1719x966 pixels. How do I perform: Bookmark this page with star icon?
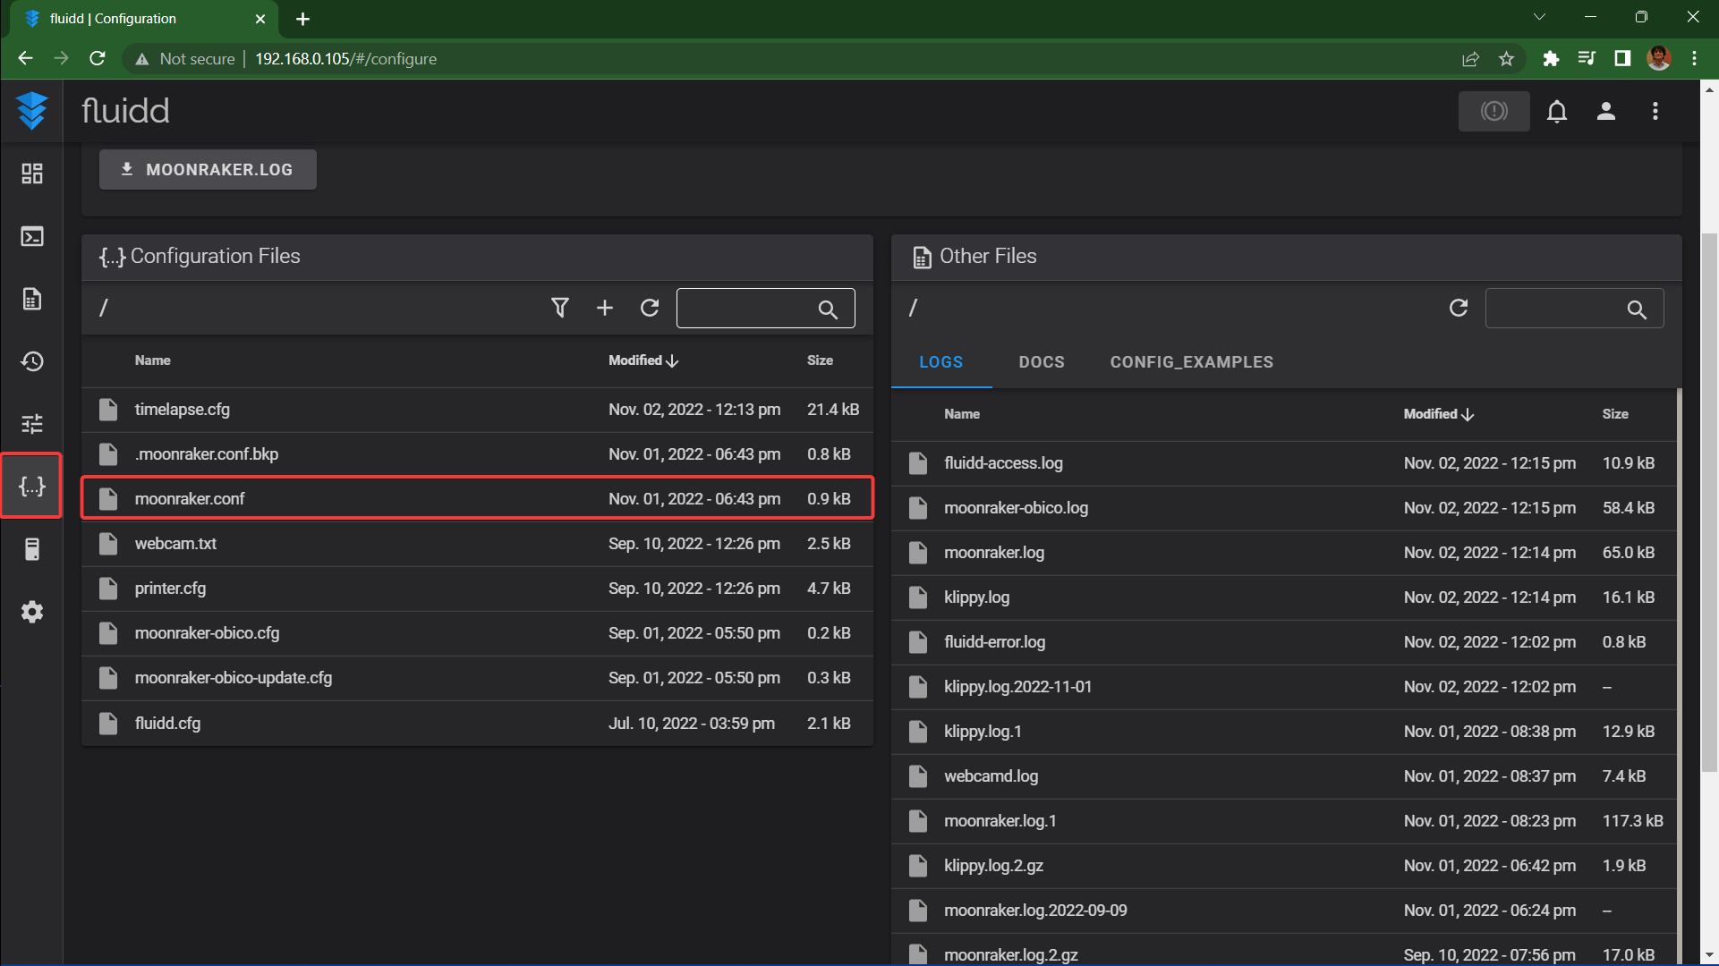pyautogui.click(x=1507, y=58)
